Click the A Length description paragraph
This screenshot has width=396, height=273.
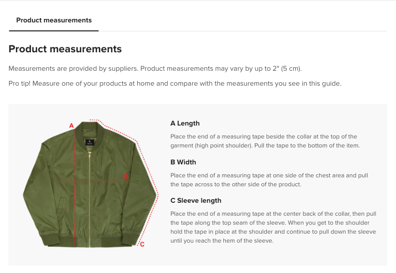pos(264,141)
